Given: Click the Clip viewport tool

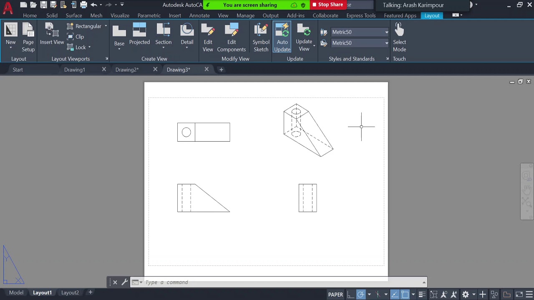Looking at the screenshot, I should pos(76,37).
